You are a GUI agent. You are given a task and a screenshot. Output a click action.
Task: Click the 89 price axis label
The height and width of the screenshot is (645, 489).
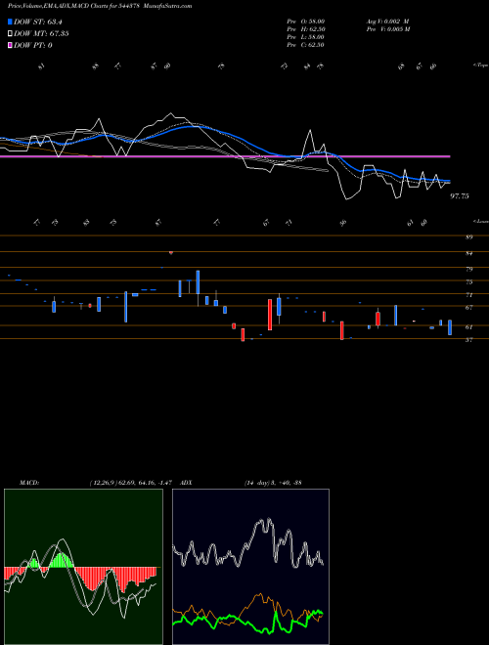click(x=468, y=237)
